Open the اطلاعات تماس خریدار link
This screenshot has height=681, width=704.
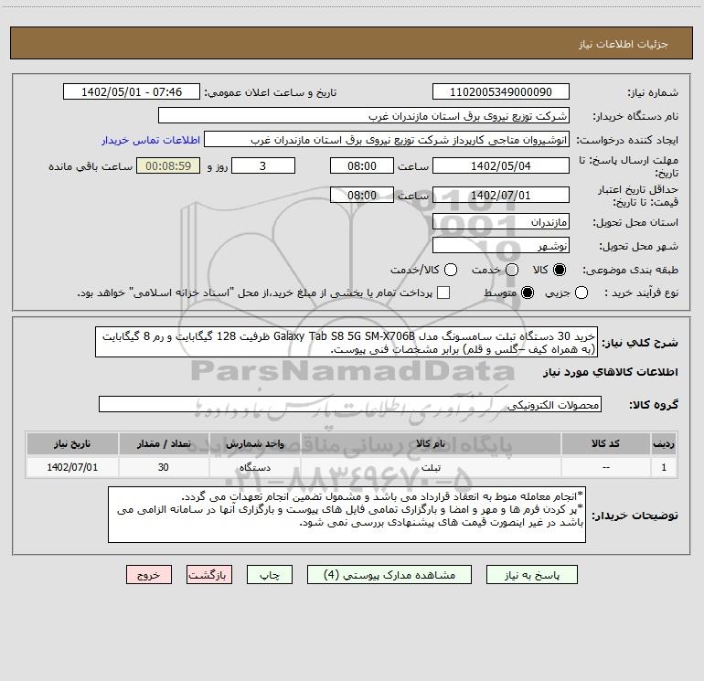tap(151, 140)
